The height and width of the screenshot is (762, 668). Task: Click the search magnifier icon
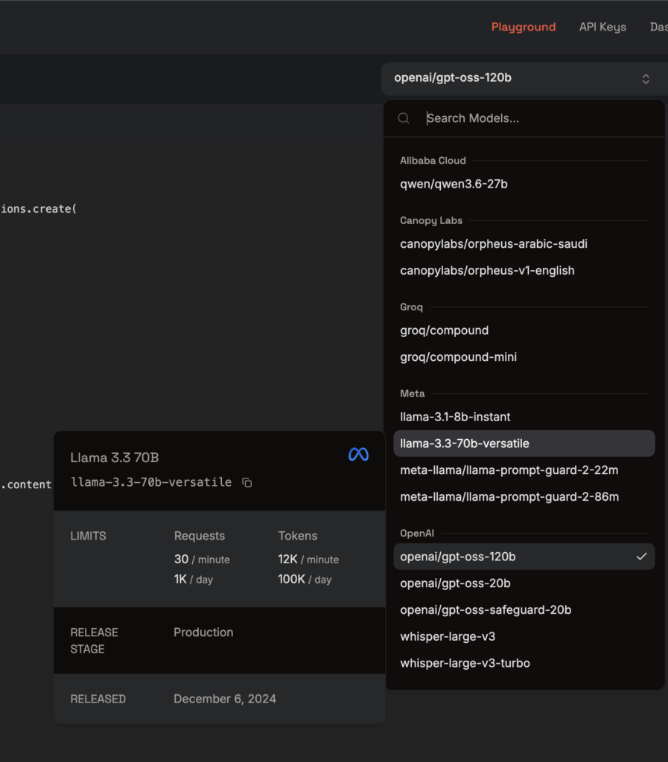pos(404,118)
